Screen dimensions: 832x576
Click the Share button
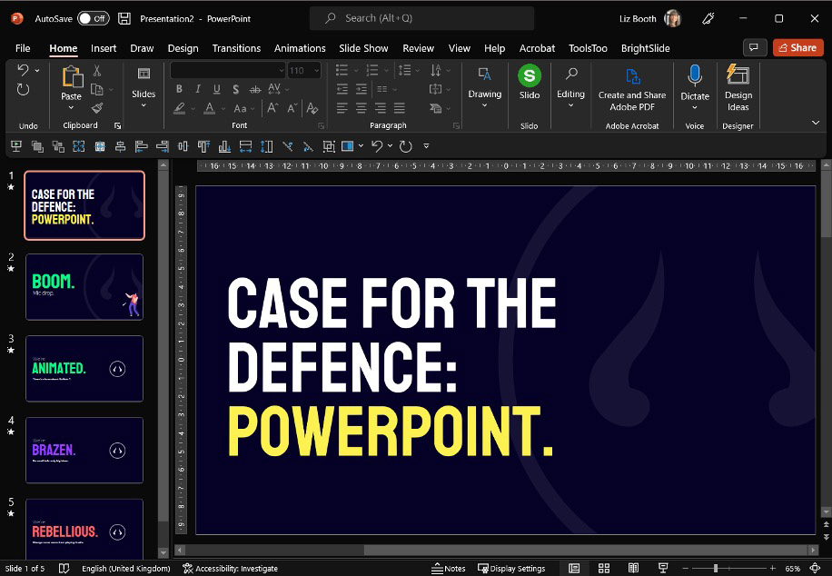tap(797, 48)
